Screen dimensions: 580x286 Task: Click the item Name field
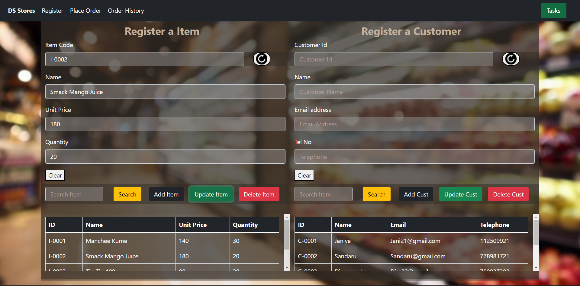tap(165, 92)
